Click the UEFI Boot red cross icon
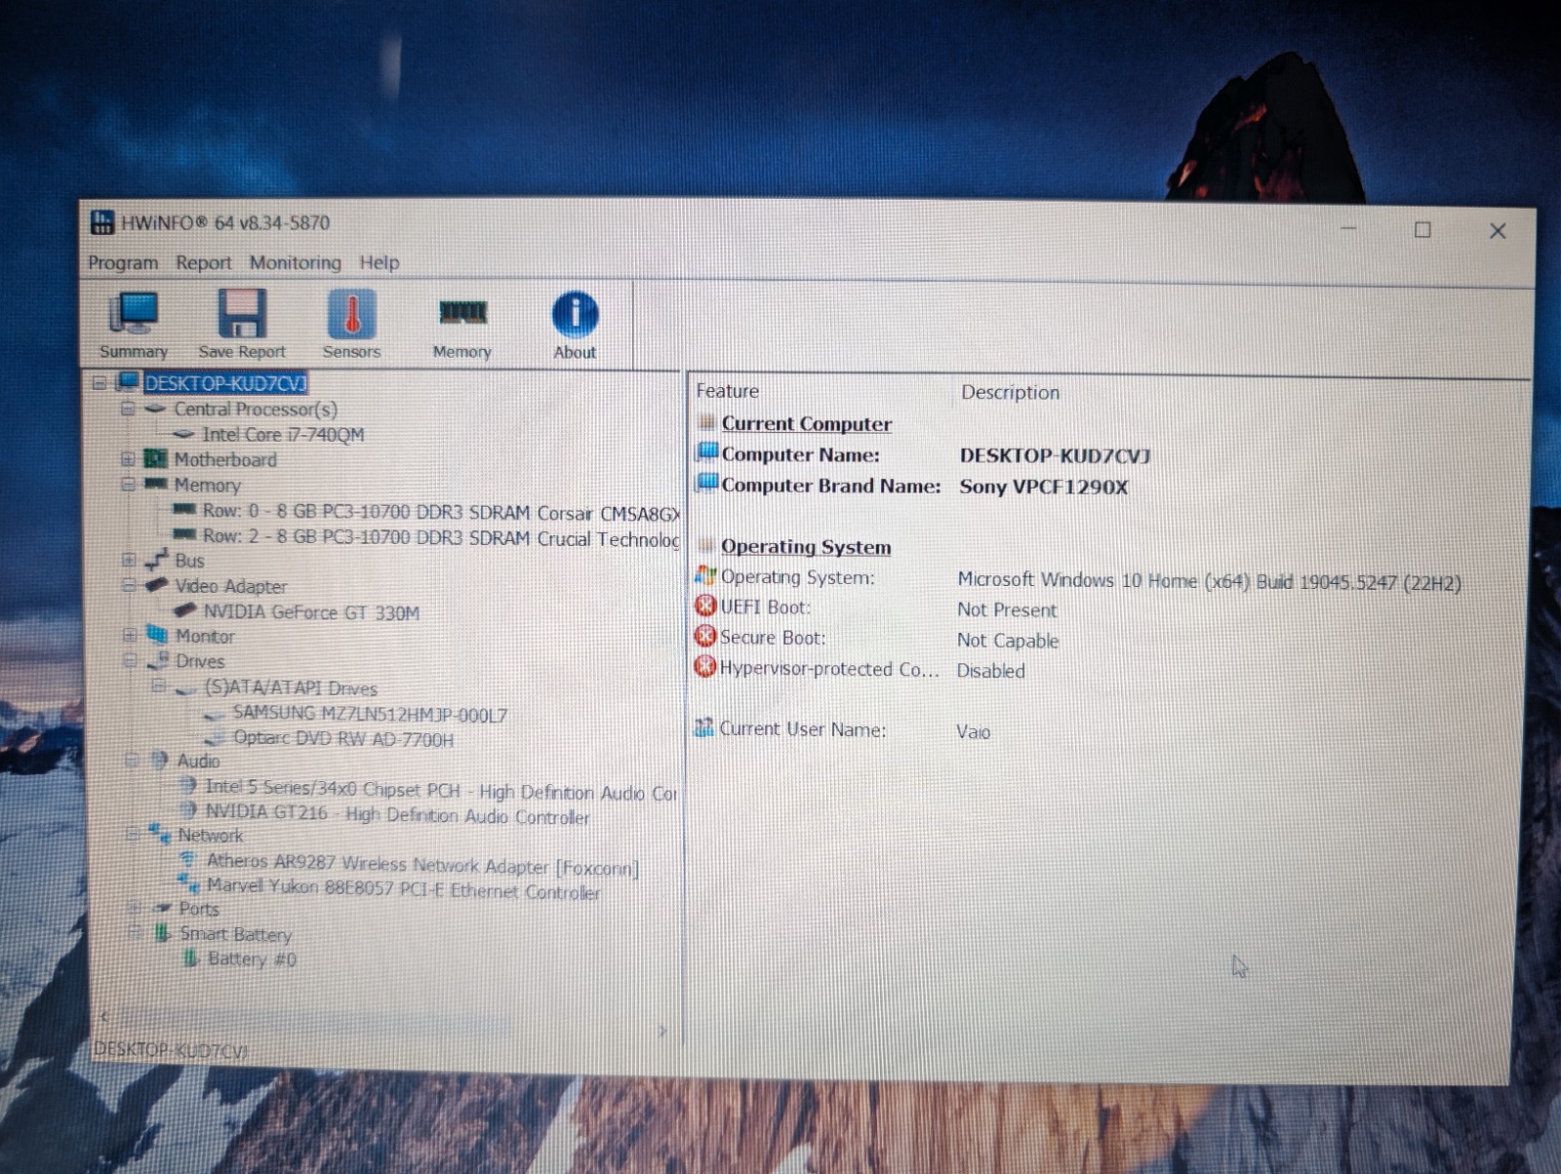Screen dimensions: 1561x1174 pyautogui.click(x=705, y=606)
